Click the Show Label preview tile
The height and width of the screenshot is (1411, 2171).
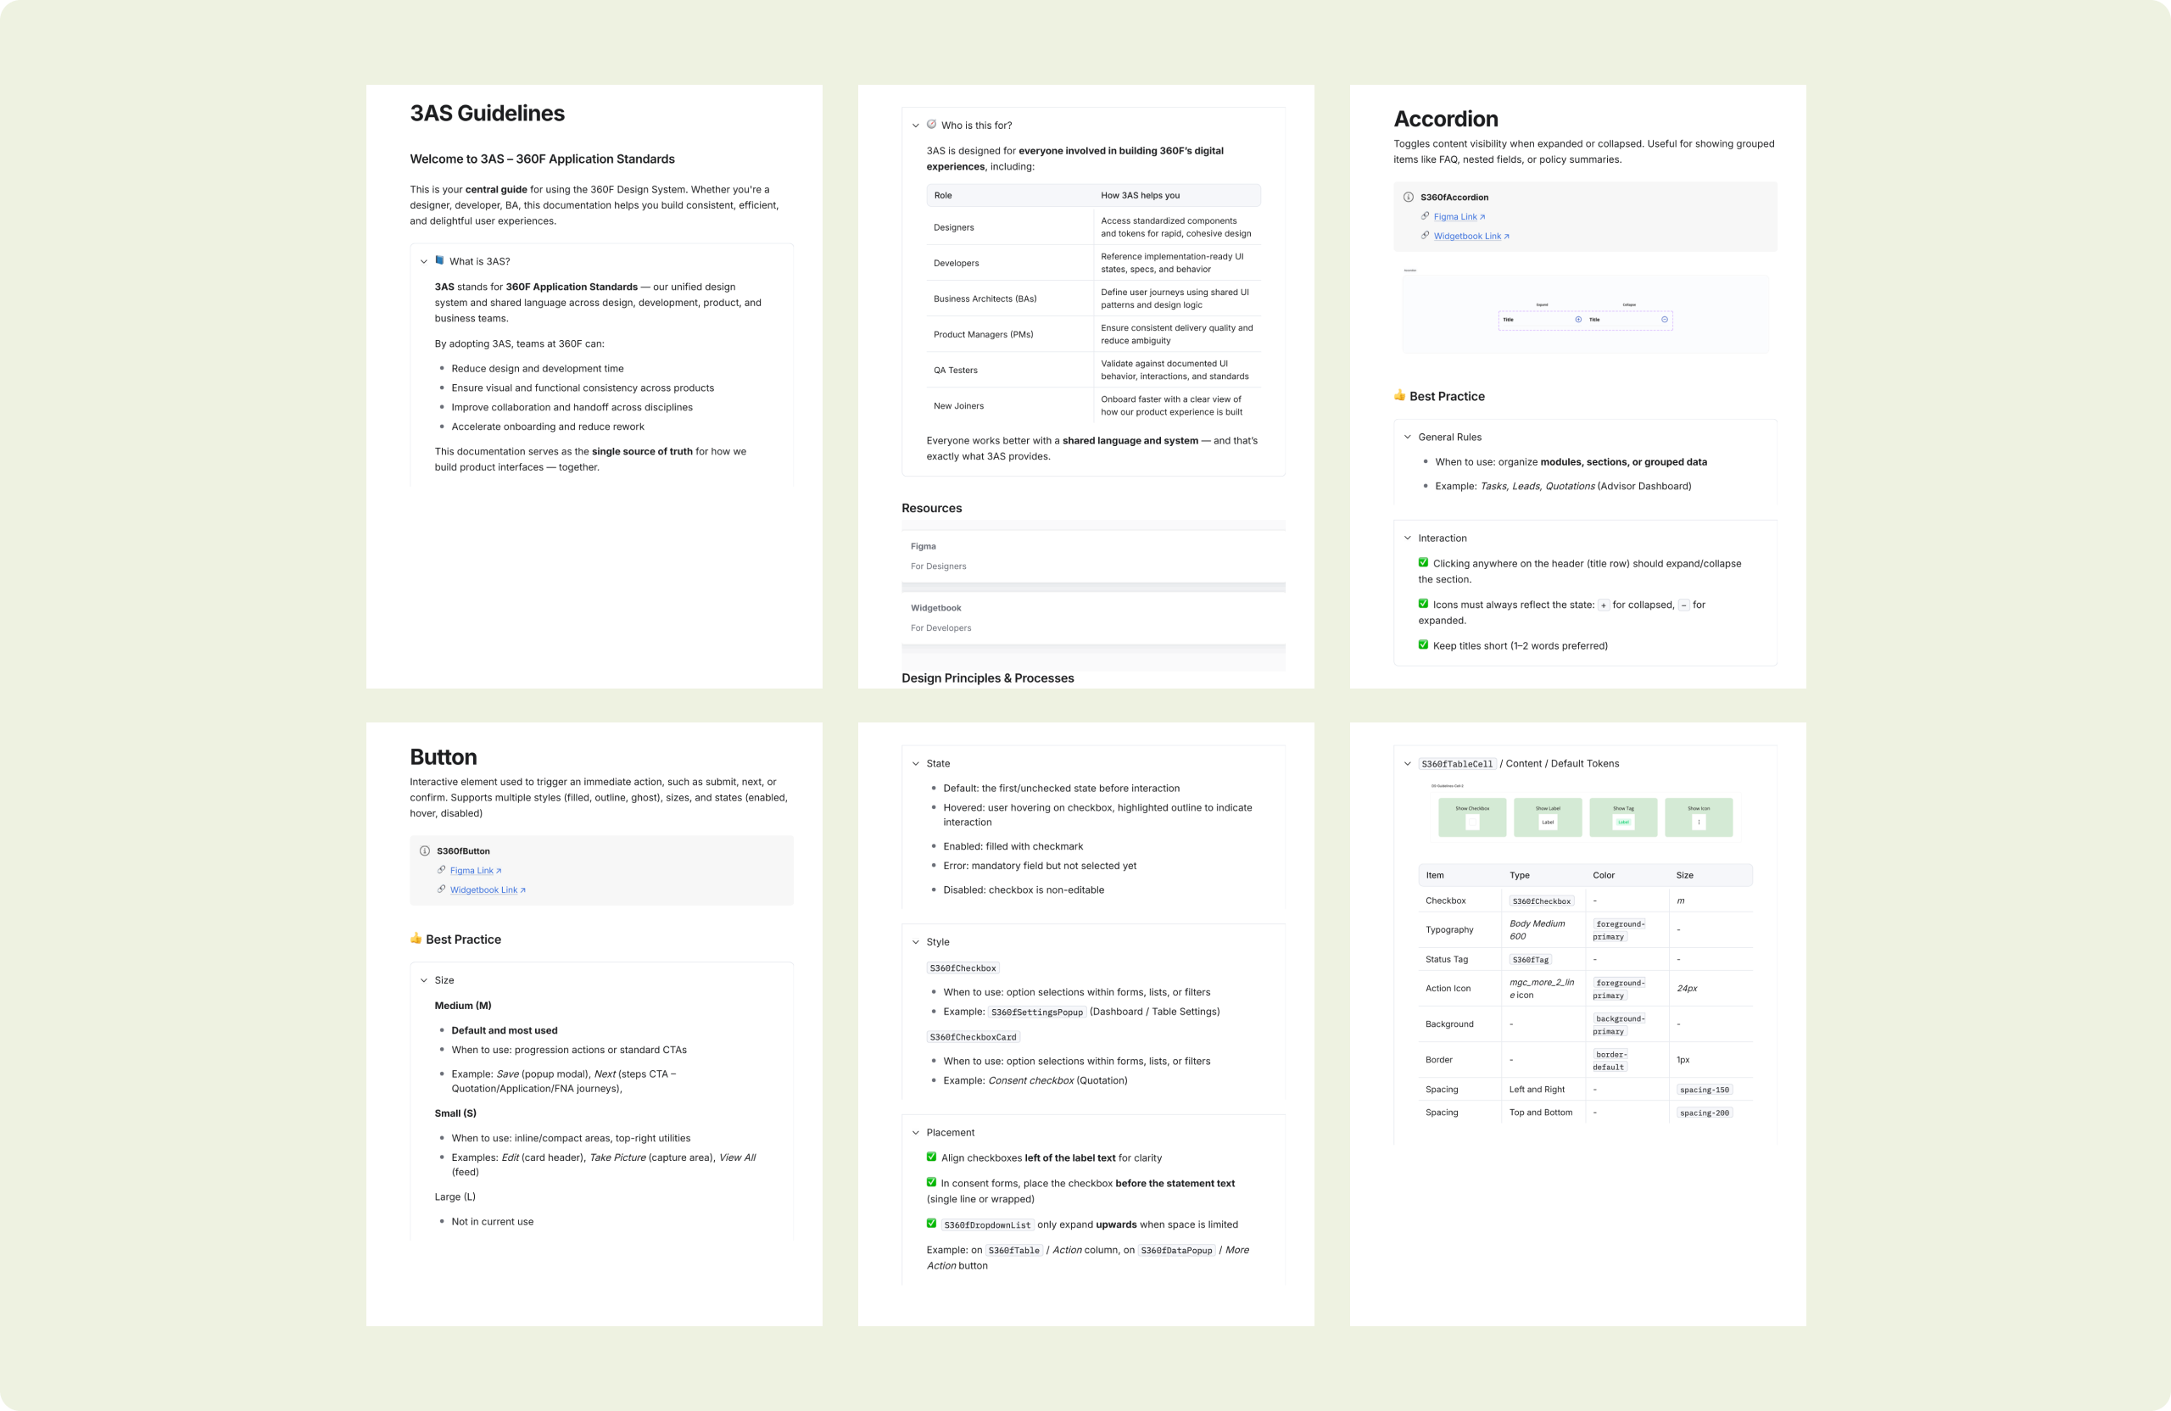(x=1548, y=817)
